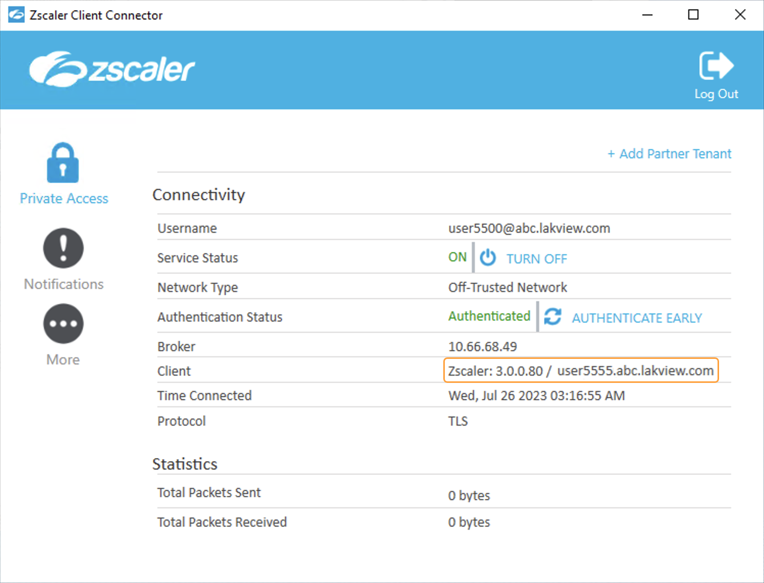This screenshot has width=764, height=583.
Task: Open the More three-dots icon
Action: click(x=63, y=324)
